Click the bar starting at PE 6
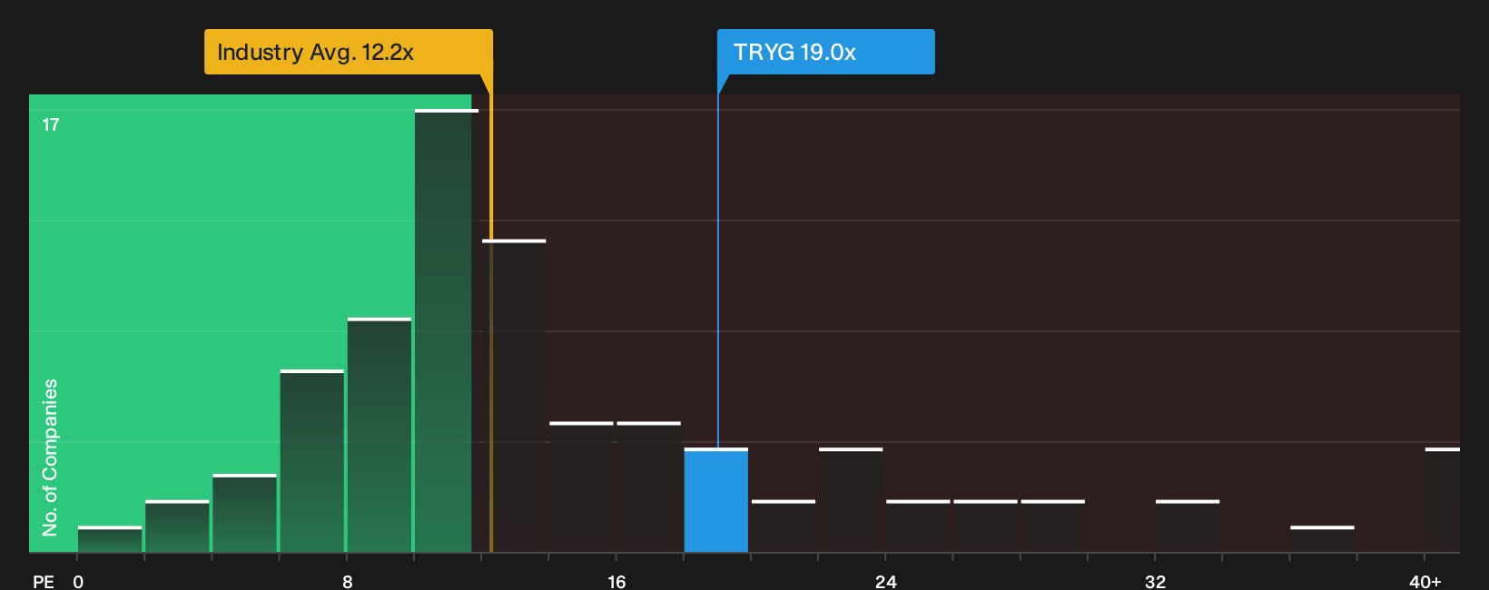The width and height of the screenshot is (1489, 590). [x=312, y=461]
